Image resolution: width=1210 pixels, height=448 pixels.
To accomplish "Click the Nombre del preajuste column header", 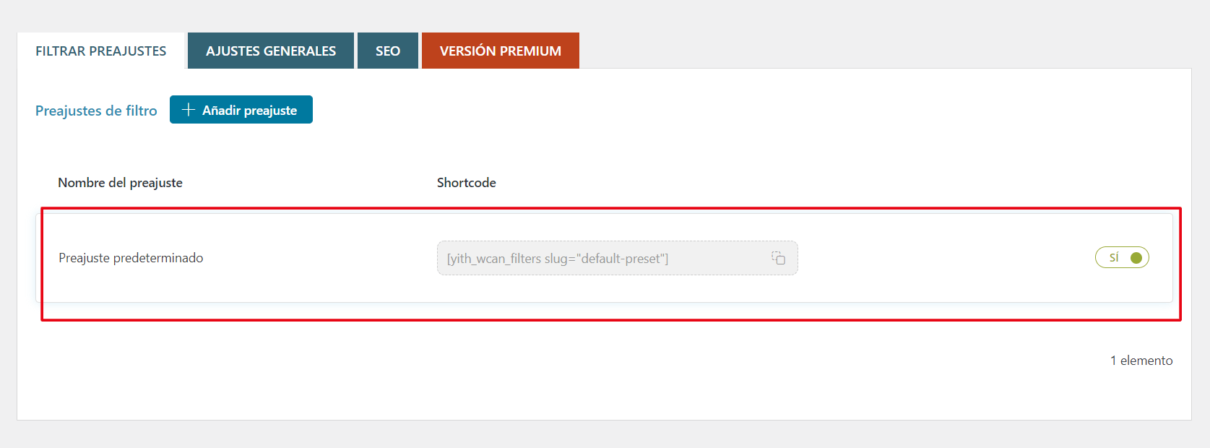I will coord(120,183).
